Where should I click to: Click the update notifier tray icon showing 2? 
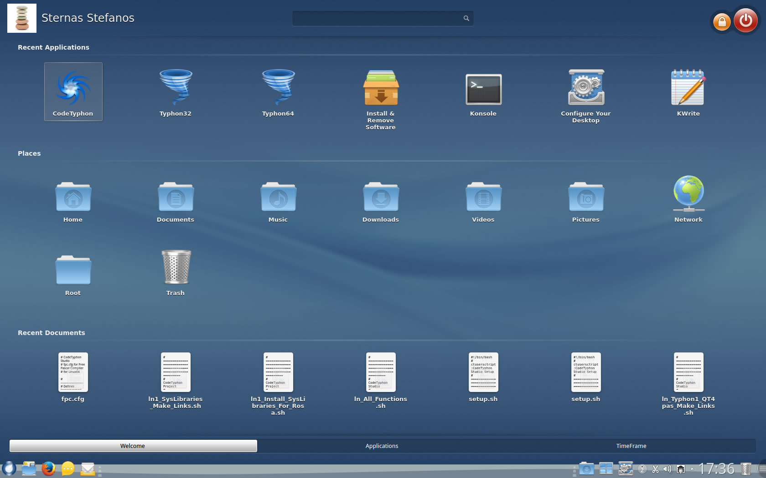[642, 469]
